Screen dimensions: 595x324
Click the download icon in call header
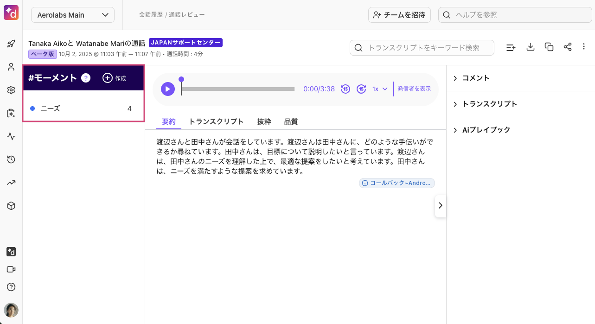(531, 47)
